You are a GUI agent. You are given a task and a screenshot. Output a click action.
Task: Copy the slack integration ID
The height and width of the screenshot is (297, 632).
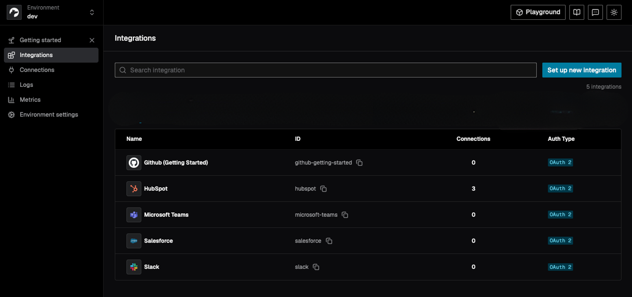316,267
